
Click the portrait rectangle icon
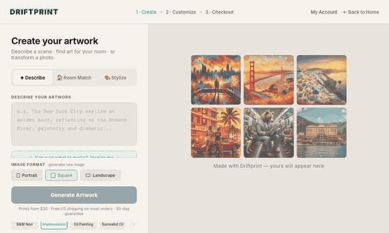click(18, 175)
